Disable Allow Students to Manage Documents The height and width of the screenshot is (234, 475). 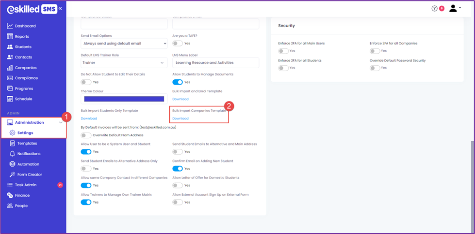tap(178, 82)
